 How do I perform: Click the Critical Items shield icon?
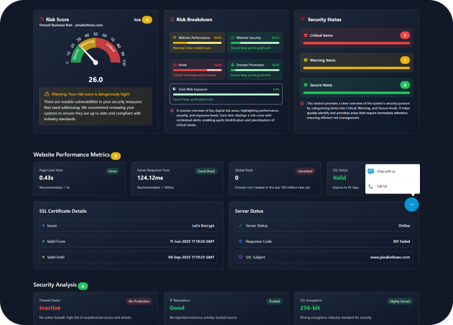tap(306, 35)
